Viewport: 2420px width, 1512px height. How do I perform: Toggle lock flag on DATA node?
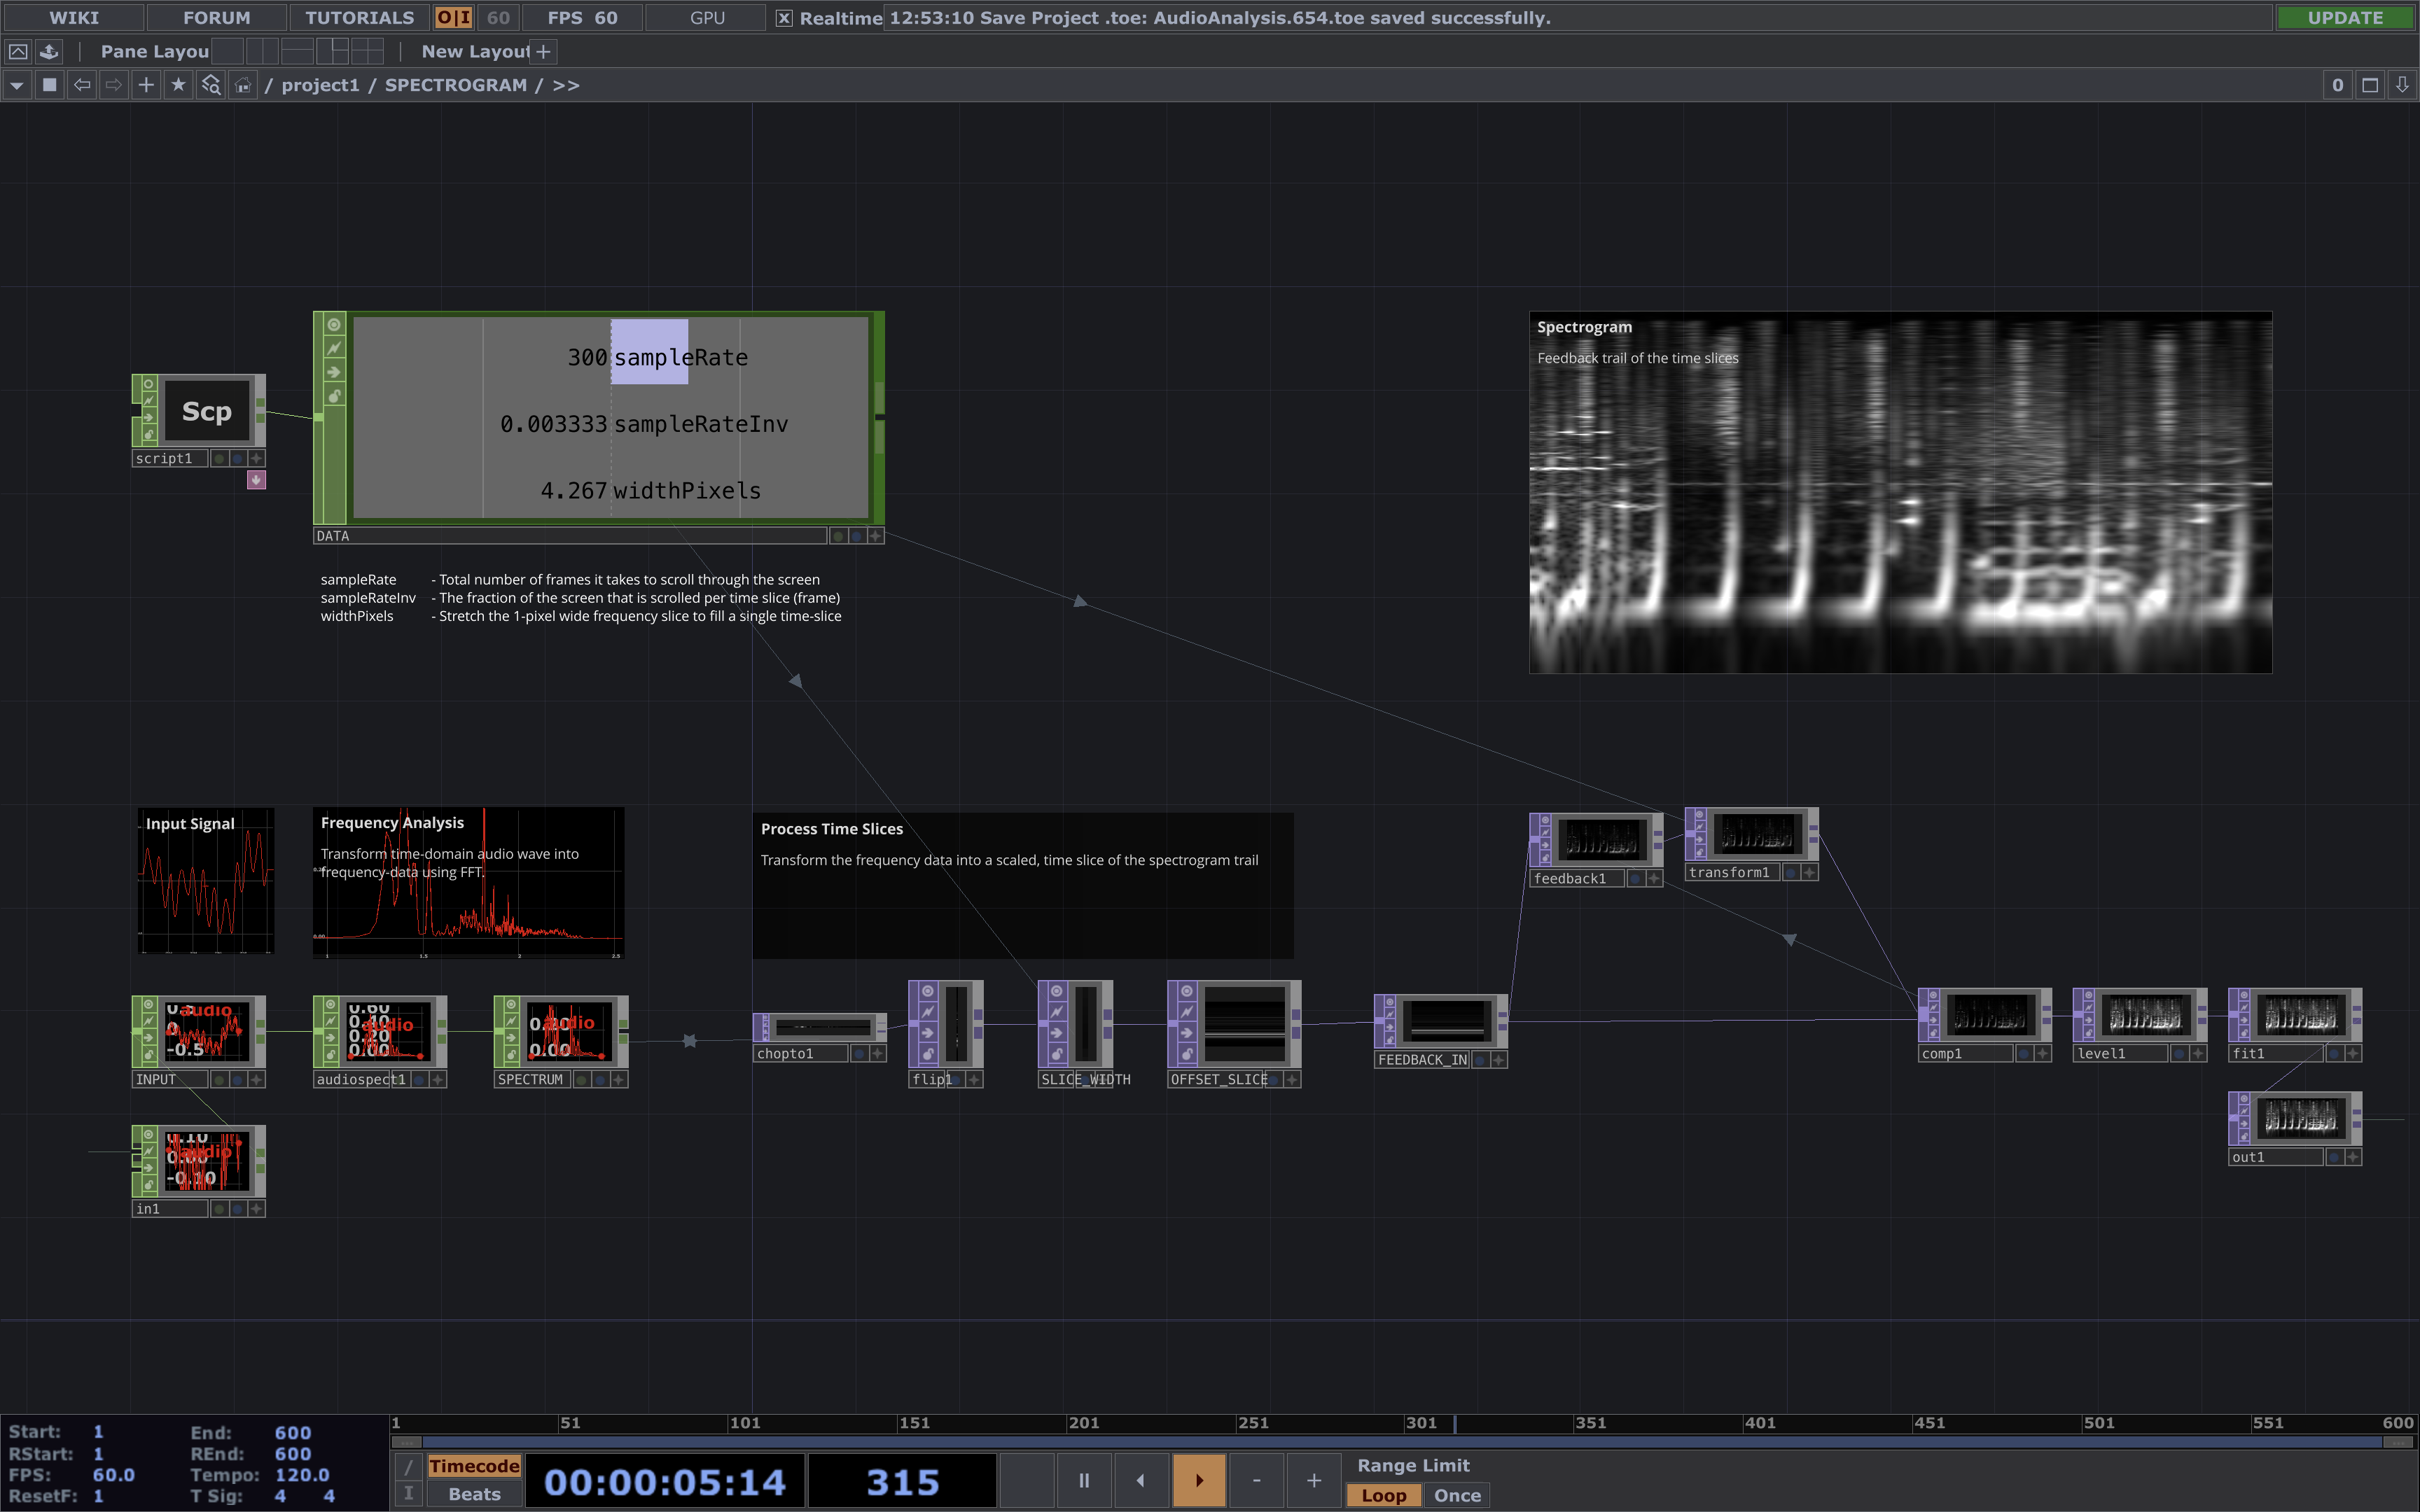(x=334, y=396)
